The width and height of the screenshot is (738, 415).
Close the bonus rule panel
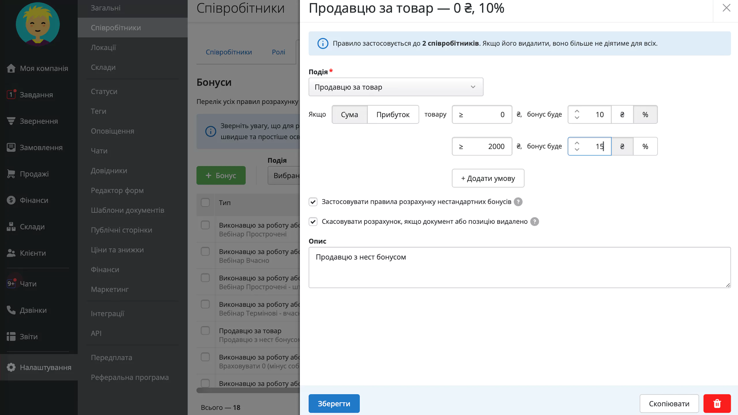(x=726, y=8)
